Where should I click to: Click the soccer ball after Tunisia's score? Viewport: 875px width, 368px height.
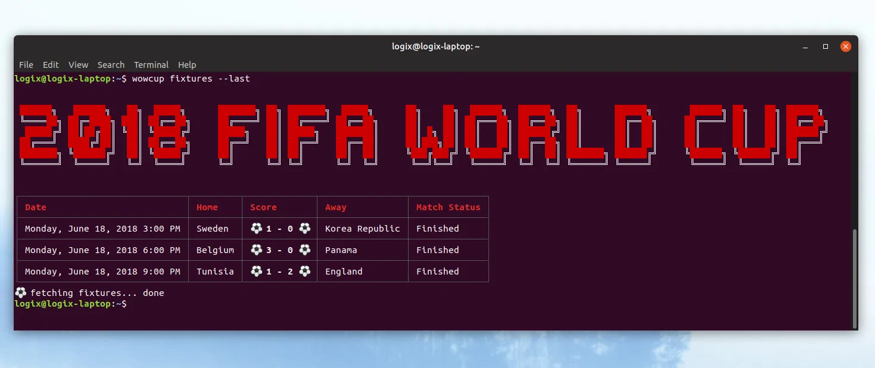(304, 271)
